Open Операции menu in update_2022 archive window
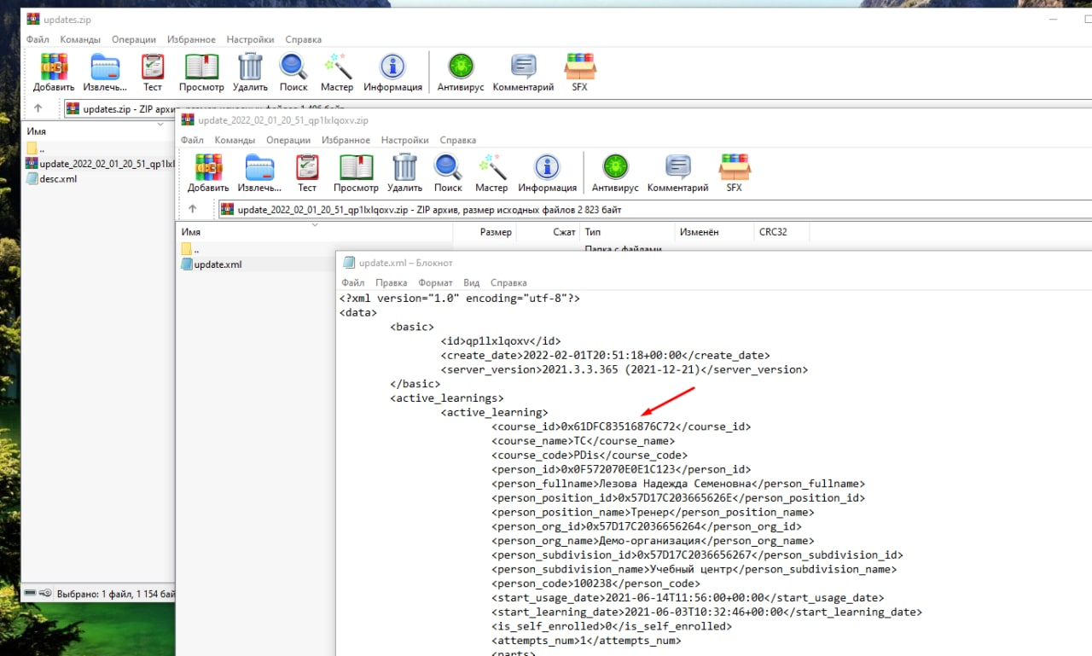Image resolution: width=1092 pixels, height=656 pixels. click(288, 140)
